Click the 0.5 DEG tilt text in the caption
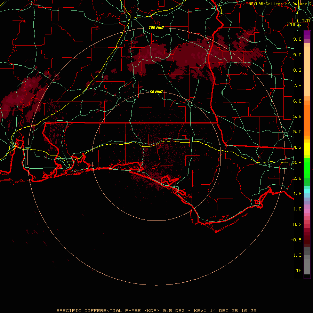 [174, 311]
